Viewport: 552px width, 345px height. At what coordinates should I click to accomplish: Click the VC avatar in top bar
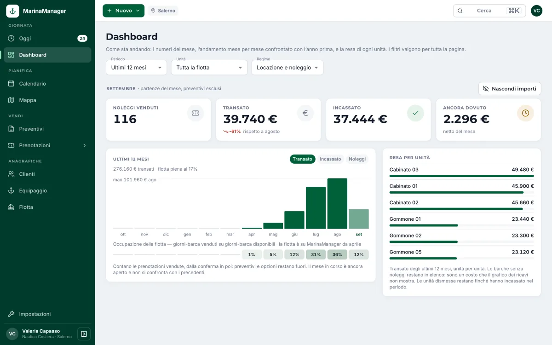(x=536, y=11)
